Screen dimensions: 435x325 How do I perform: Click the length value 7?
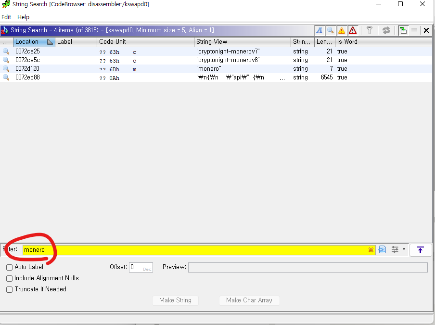331,68
